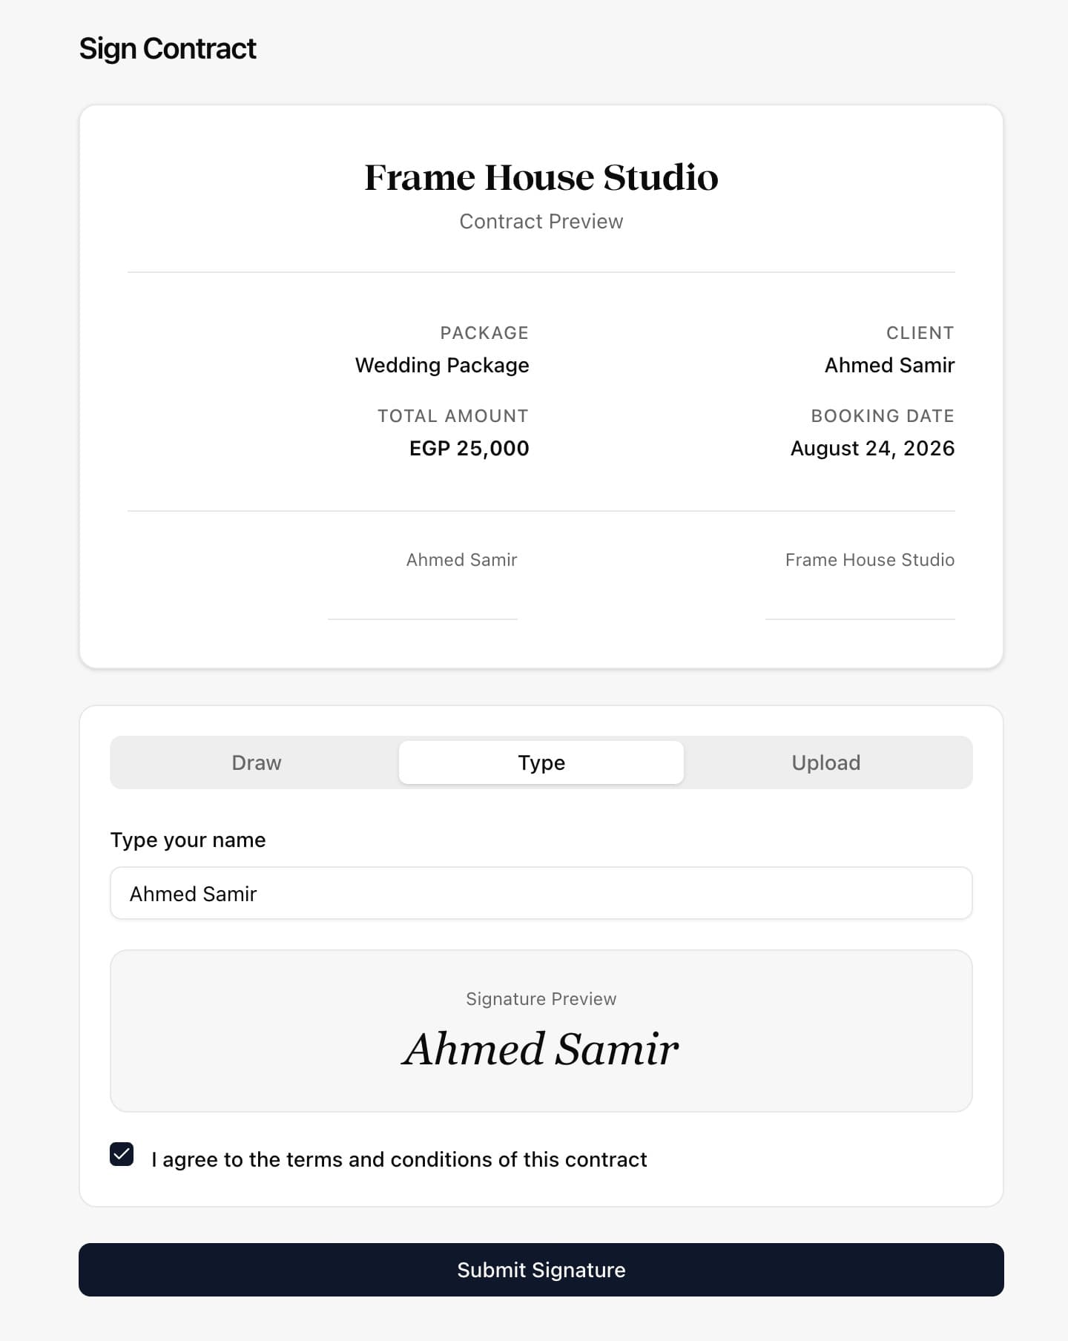Screen dimensions: 1068x1341
Task: Select the Type signature tab
Action: click(541, 762)
